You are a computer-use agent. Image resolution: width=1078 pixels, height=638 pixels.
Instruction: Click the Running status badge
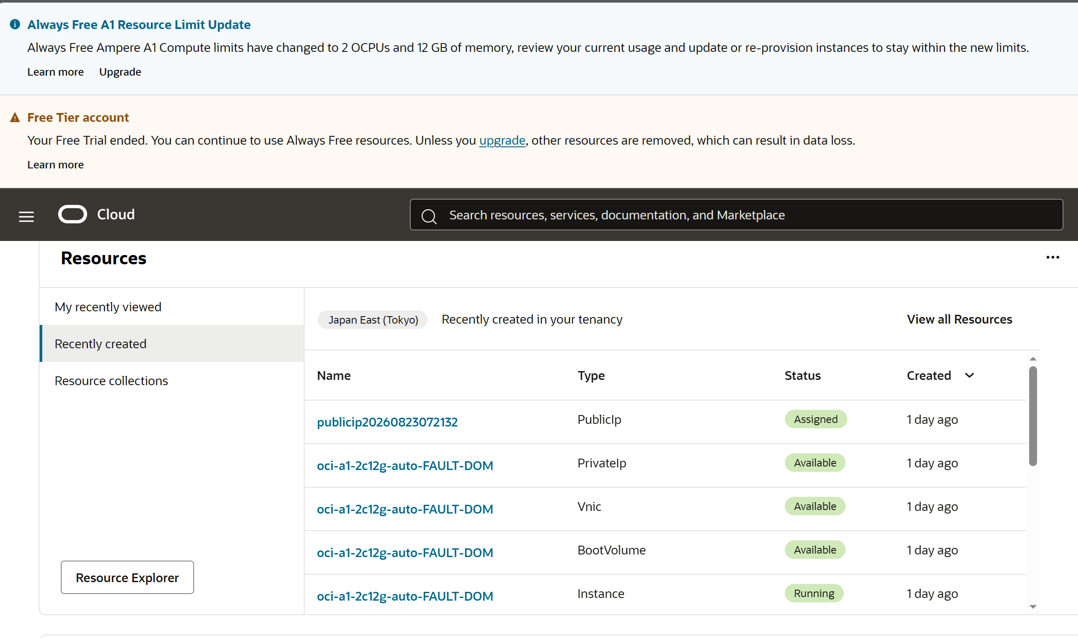click(x=814, y=593)
